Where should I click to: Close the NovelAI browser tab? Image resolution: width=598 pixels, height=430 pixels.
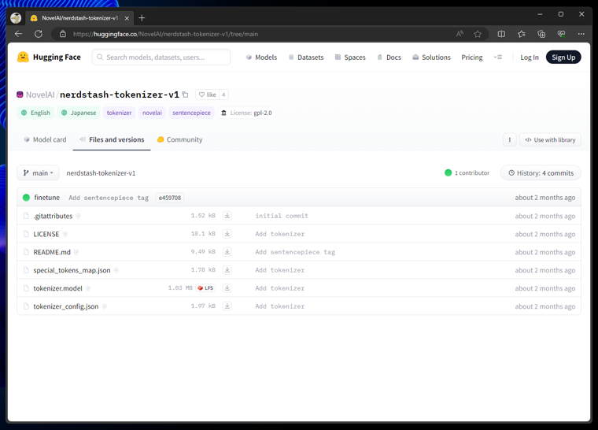point(127,18)
